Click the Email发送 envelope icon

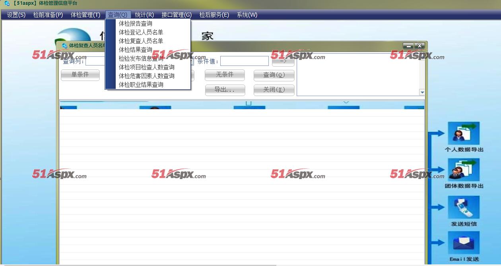click(464, 243)
